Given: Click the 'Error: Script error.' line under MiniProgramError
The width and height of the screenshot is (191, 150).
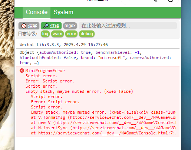Looking at the screenshot, I should [x=50, y=81].
